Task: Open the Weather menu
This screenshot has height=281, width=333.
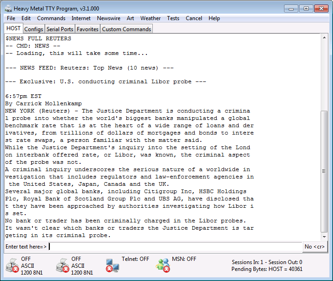Action: [150, 18]
